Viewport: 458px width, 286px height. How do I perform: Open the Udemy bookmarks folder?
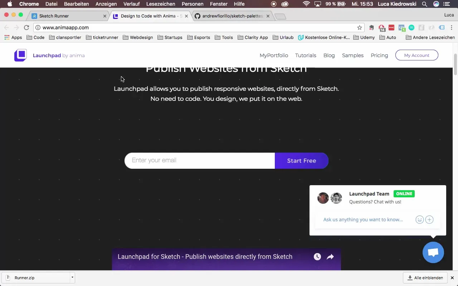[364, 37]
